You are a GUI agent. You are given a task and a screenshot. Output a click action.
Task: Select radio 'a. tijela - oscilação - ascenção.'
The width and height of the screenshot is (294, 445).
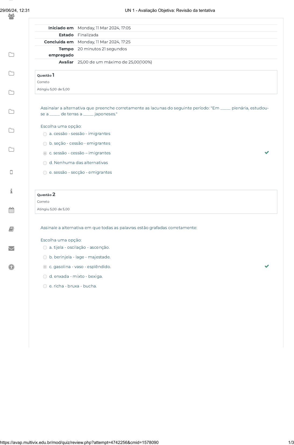45,248
